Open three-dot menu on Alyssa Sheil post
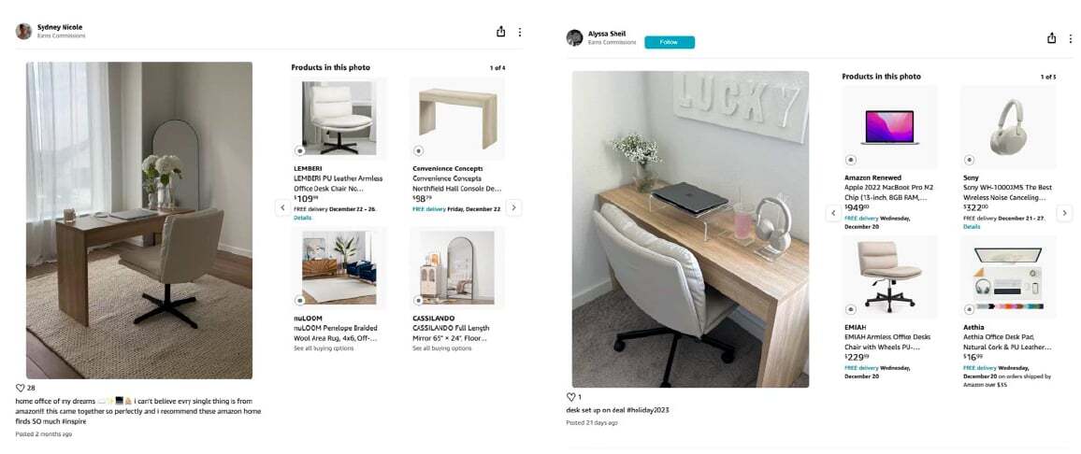 [1071, 38]
